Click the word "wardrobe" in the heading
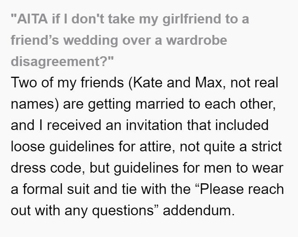 197,40
